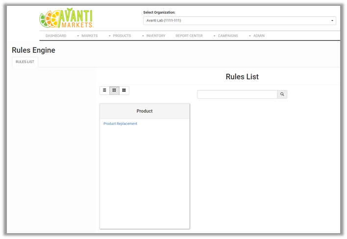Open the Product Replacement rule link
This screenshot has height=239, width=347.
coord(120,124)
